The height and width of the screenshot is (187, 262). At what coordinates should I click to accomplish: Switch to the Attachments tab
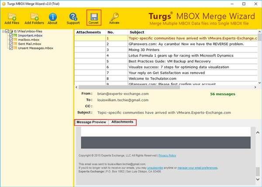[x=122, y=122]
